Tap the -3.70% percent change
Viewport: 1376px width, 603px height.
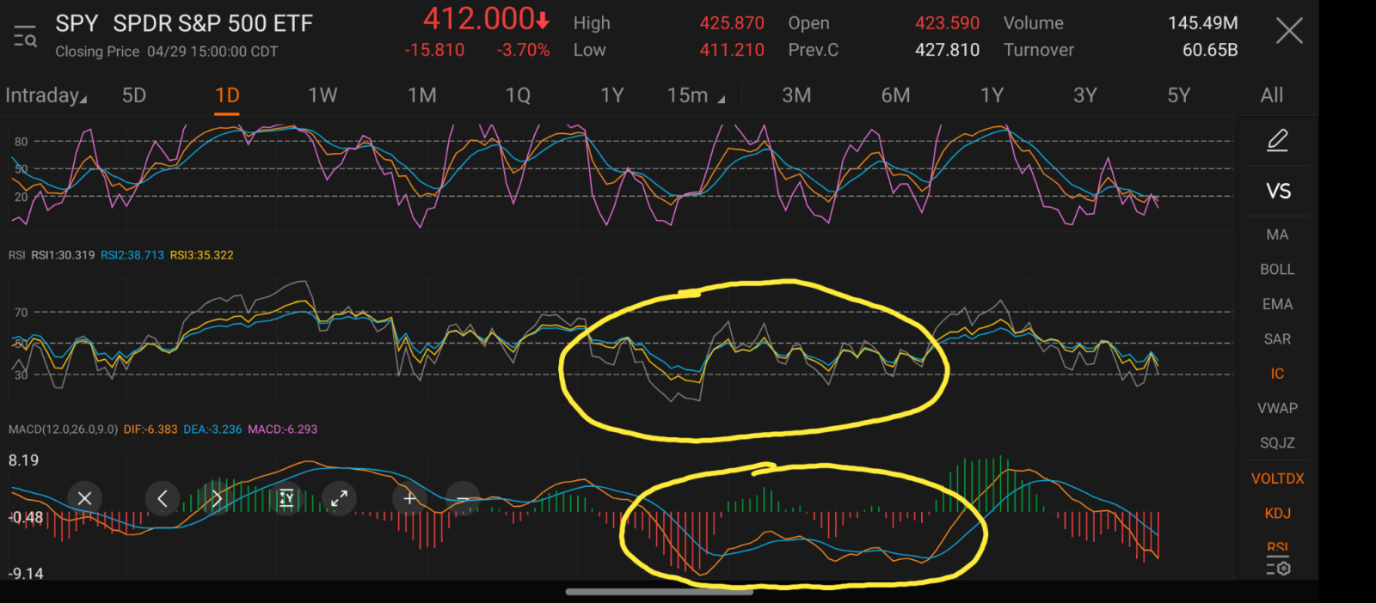(523, 50)
